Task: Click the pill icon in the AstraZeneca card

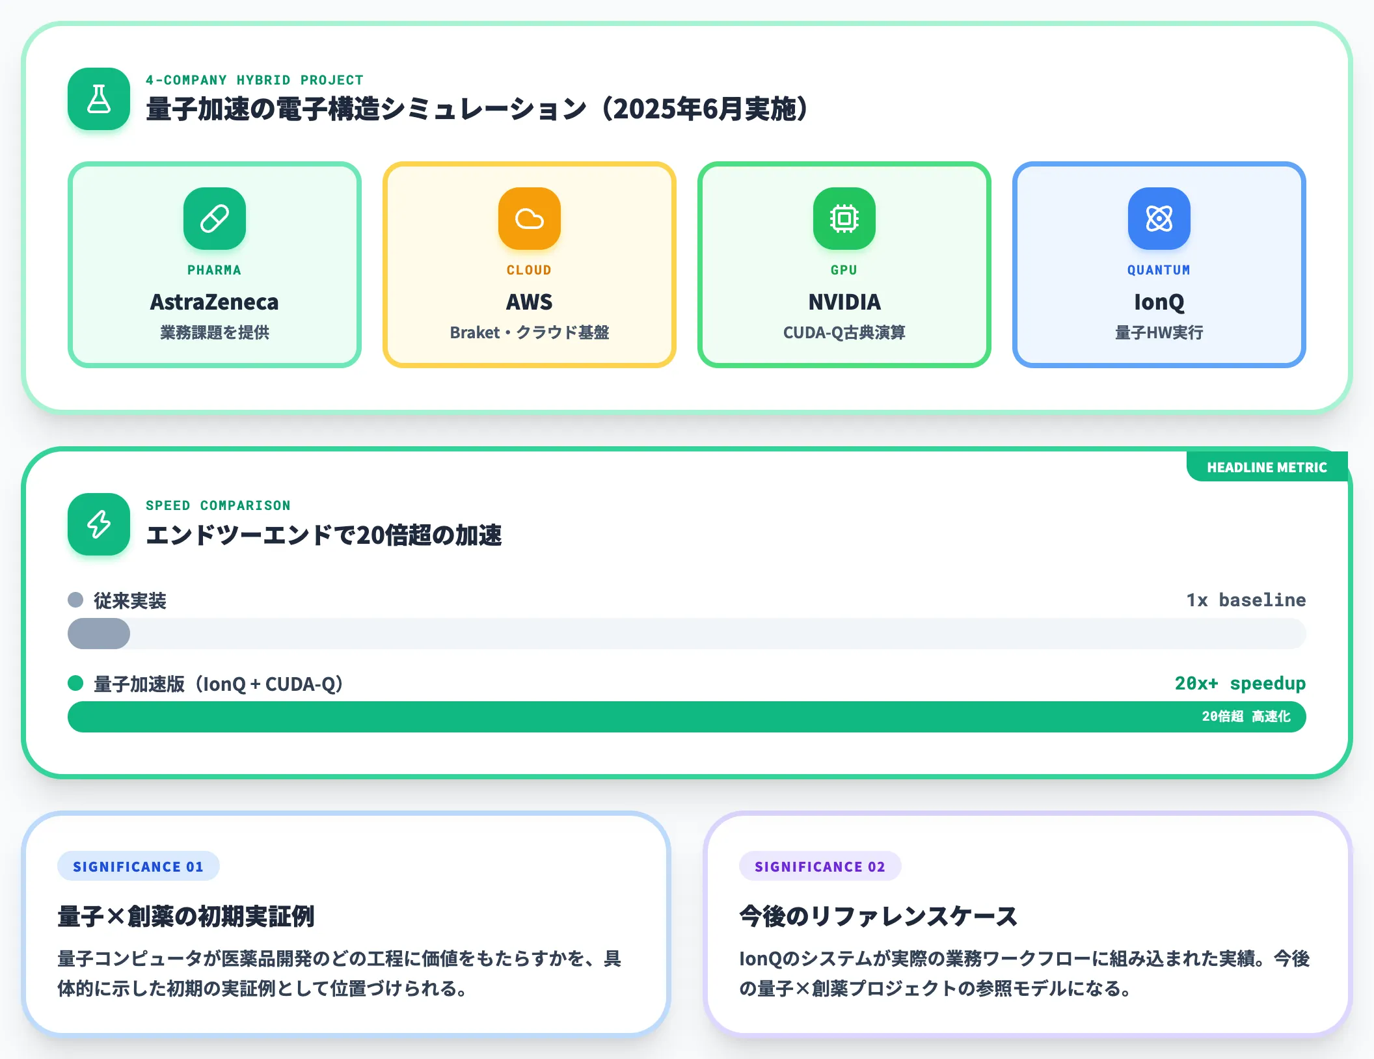Action: tap(215, 219)
